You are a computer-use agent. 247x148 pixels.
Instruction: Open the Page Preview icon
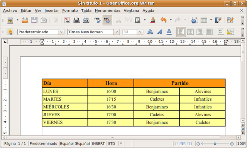tap(86, 20)
